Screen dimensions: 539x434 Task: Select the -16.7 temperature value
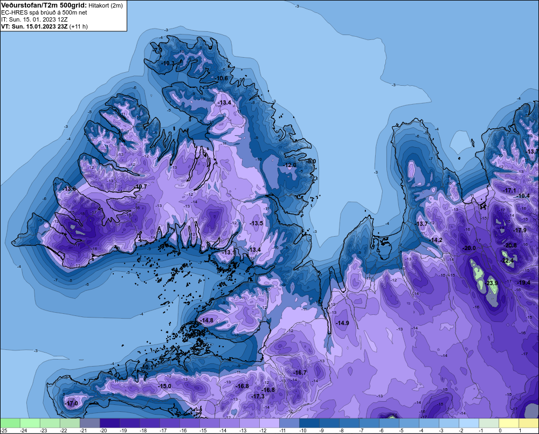300,373
